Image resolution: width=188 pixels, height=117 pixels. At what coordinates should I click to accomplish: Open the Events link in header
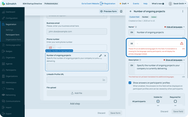136,4
